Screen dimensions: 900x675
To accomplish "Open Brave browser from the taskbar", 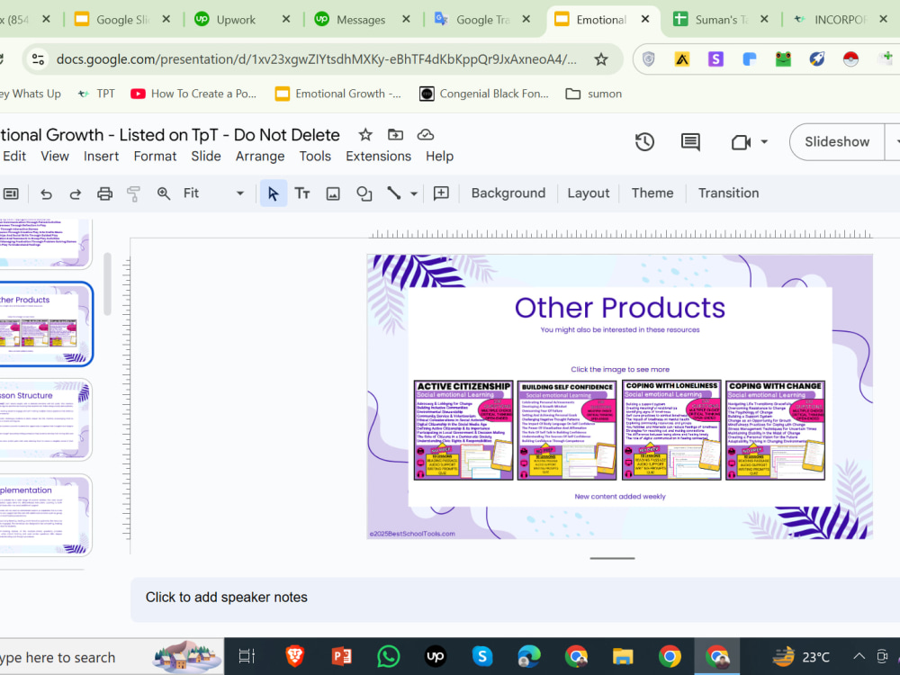I will (x=294, y=656).
